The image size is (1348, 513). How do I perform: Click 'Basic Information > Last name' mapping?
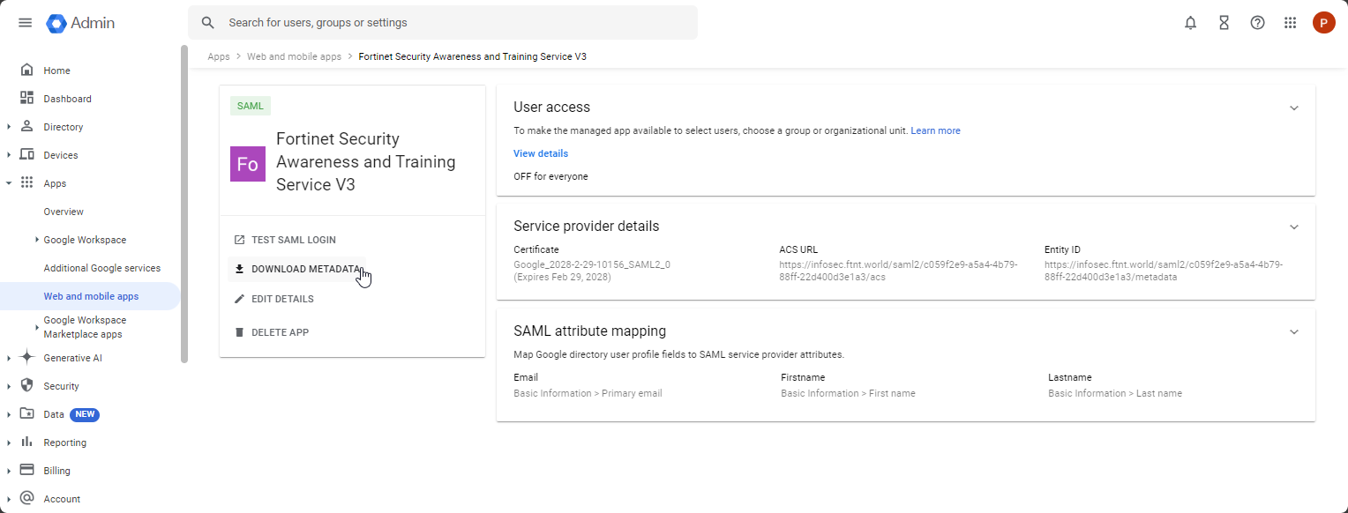click(x=1115, y=393)
